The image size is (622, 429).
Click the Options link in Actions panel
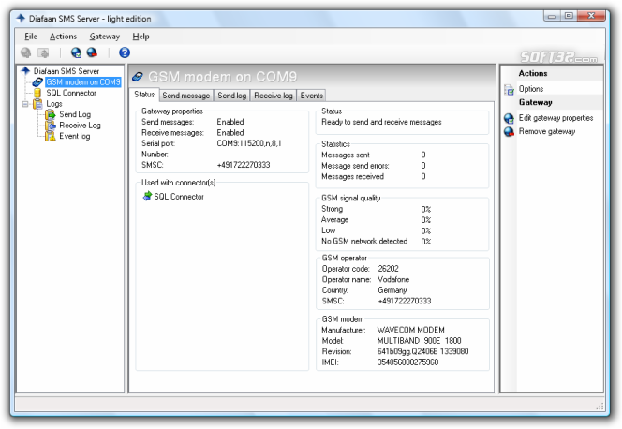[x=531, y=89]
